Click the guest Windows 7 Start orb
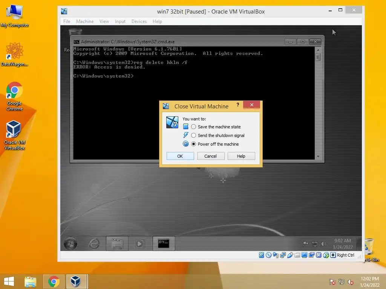The image size is (386, 289). pos(70,243)
